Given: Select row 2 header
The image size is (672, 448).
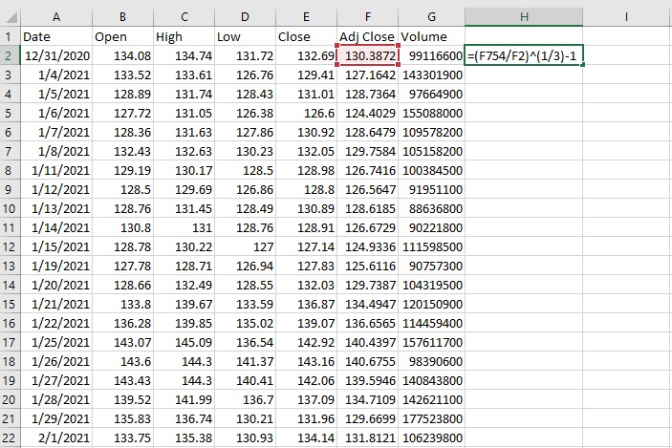Looking at the screenshot, I should [x=9, y=55].
